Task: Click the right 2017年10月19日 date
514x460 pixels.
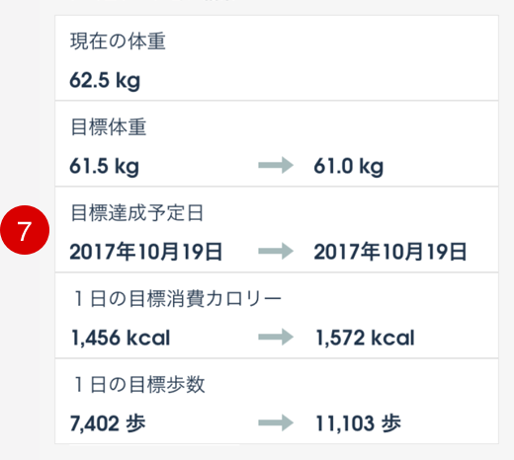Action: (390, 252)
